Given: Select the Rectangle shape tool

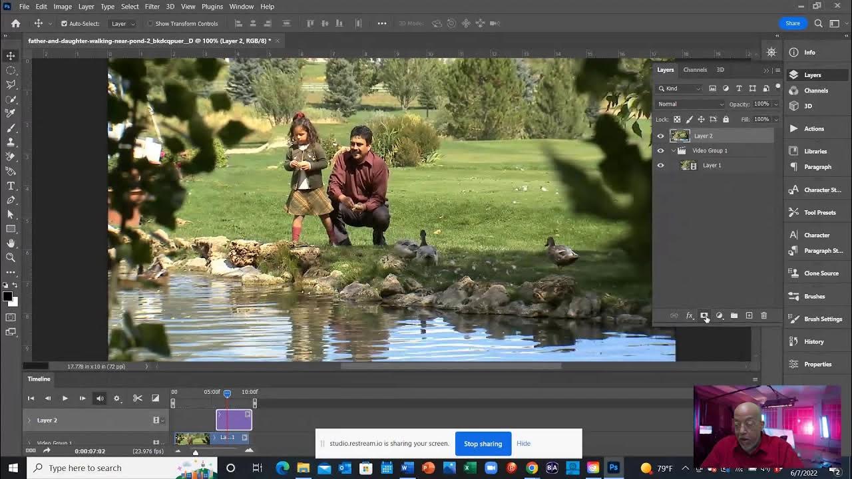Looking at the screenshot, I should click(x=11, y=229).
